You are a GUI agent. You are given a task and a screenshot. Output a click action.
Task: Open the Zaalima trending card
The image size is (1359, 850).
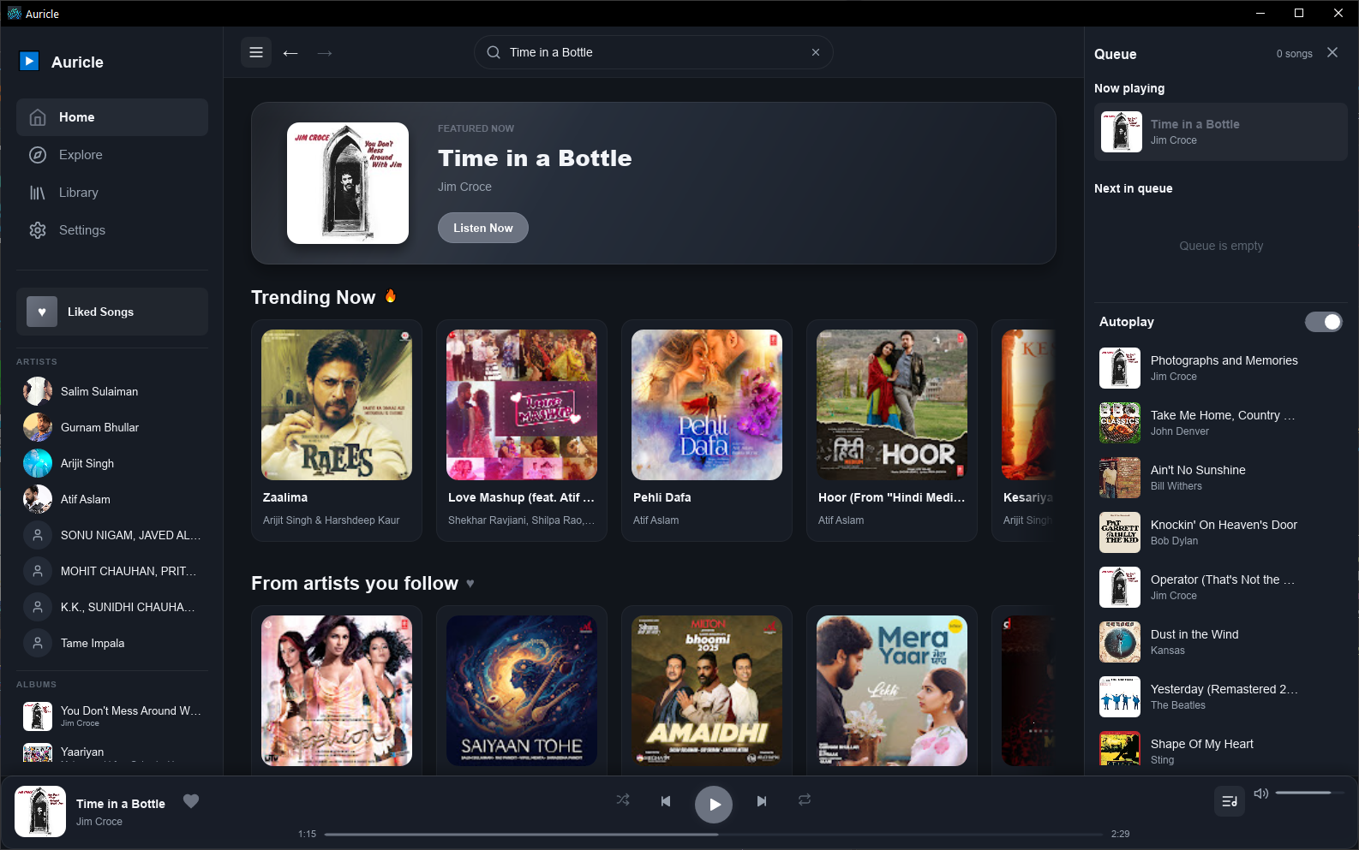(x=337, y=431)
